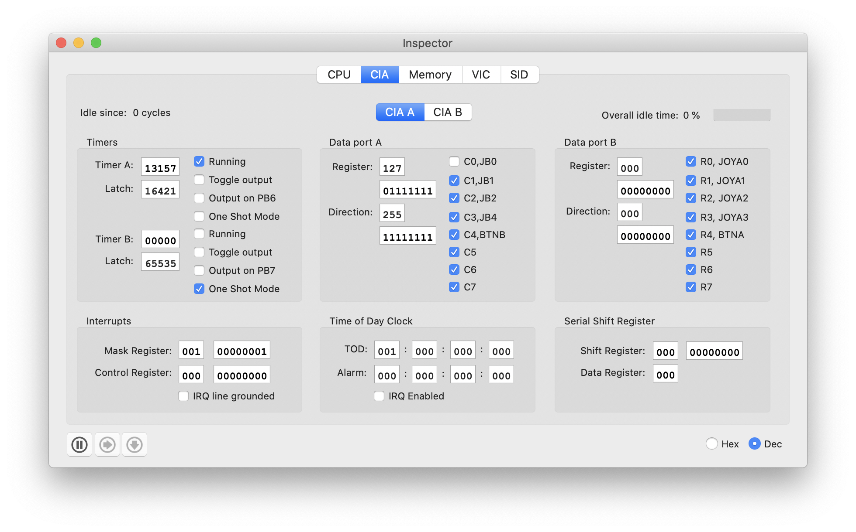Screen dimensions: 856x532
Task: Enable the C0,JB0 checkbox in Data port A
Action: [454, 161]
